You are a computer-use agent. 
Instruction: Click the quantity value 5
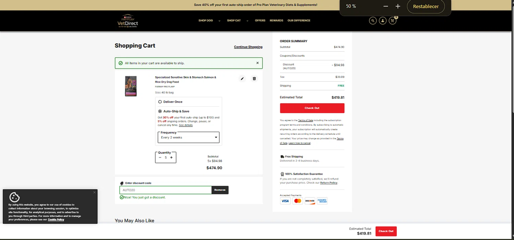[x=166, y=158]
